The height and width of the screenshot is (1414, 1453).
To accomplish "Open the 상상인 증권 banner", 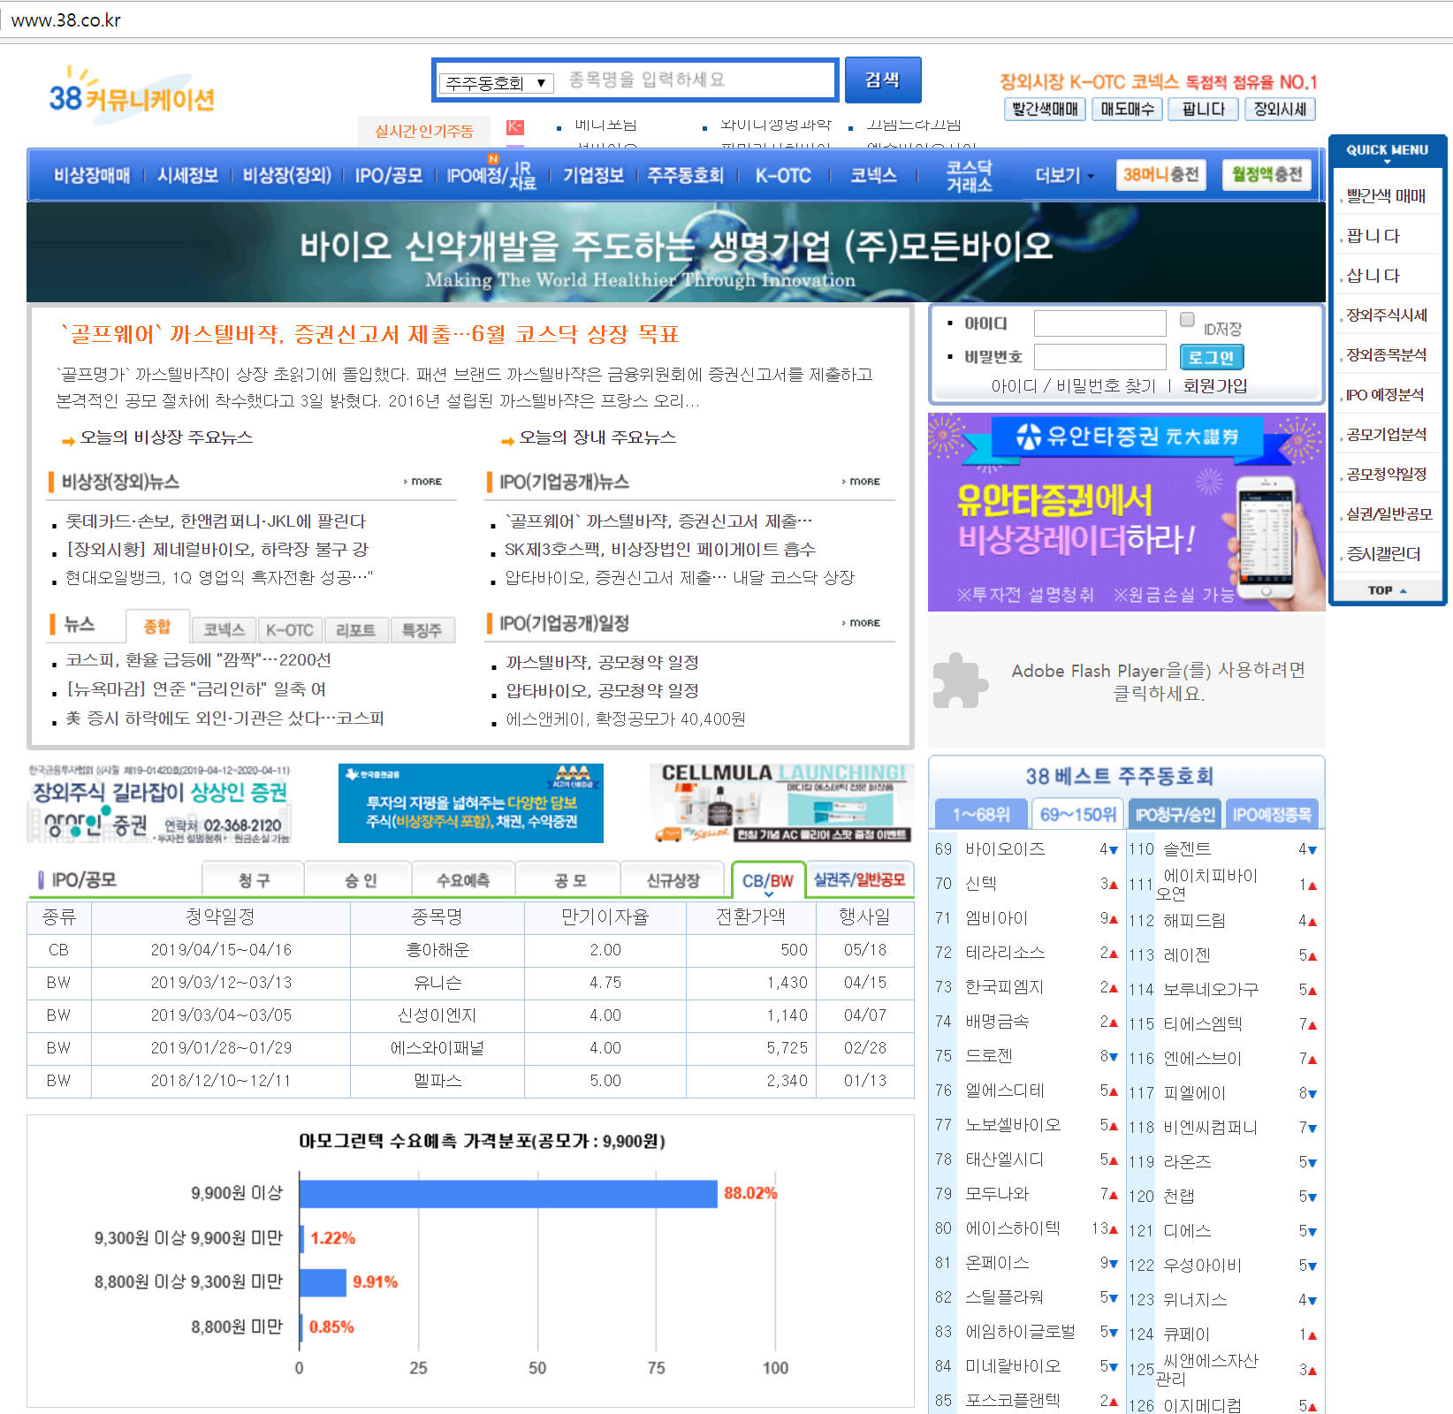I will 160,803.
